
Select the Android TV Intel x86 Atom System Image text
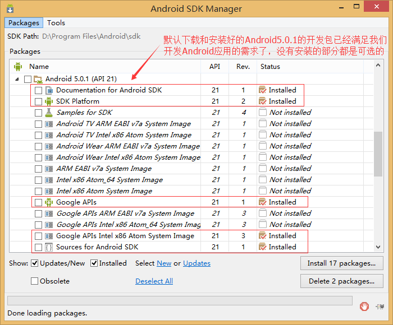point(124,135)
